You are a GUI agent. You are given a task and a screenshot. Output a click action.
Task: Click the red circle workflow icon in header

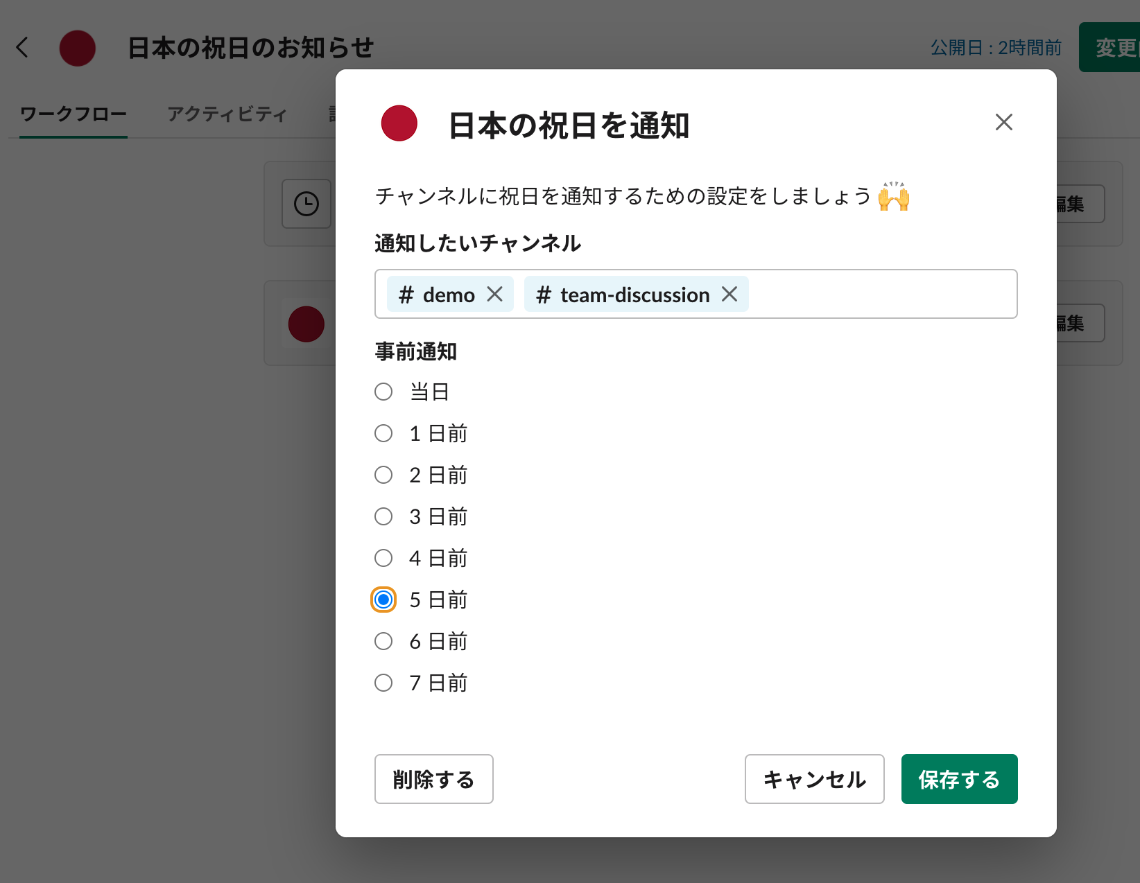coord(78,49)
